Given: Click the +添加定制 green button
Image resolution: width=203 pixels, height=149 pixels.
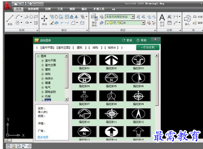Looking at the screenshot, I should (x=148, y=48).
